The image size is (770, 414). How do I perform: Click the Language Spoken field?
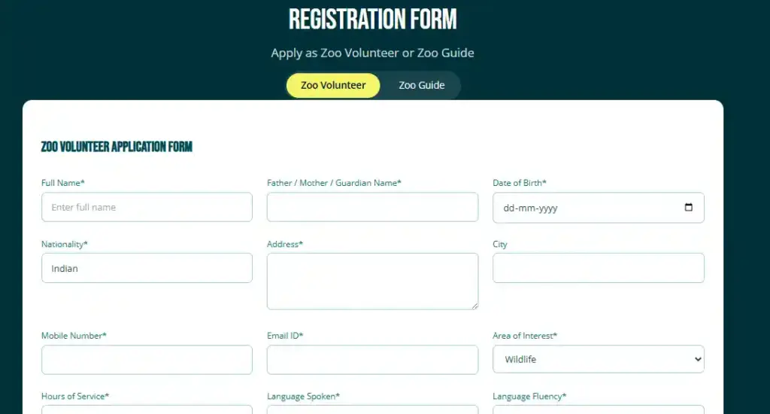(372, 409)
